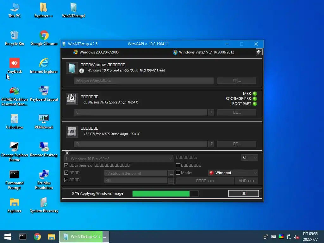Switch to Windows Vista/7/8/10/2008/2012 tab

coord(203,52)
